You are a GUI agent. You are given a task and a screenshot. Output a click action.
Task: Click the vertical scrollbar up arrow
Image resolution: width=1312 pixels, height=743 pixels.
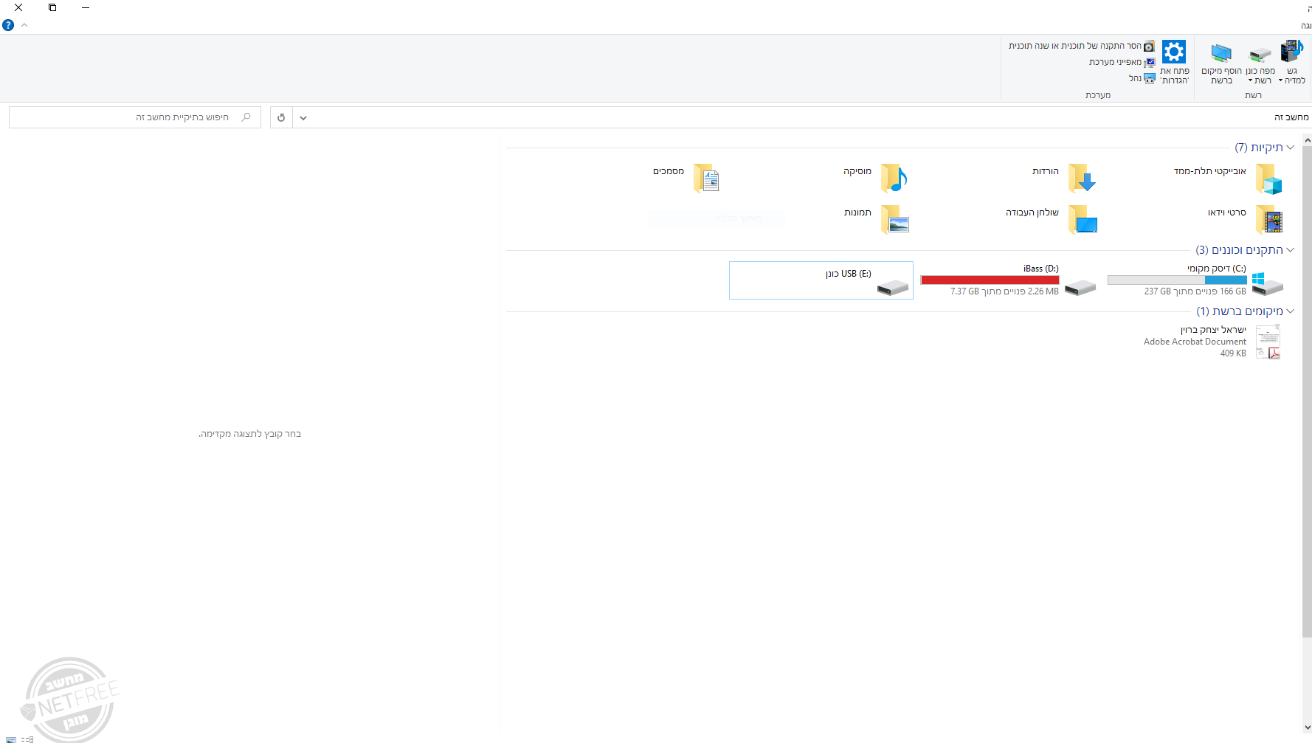(1307, 140)
